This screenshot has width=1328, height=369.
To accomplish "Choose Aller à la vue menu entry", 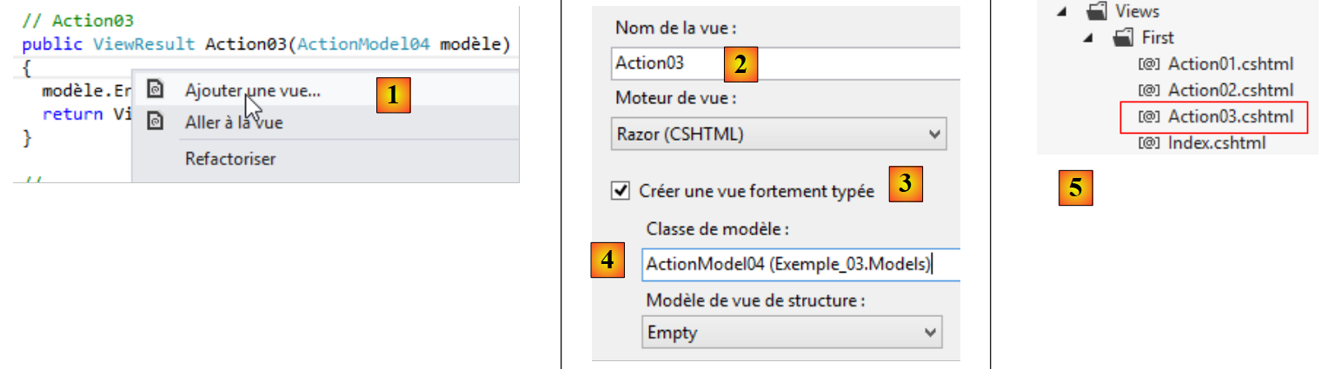I will 234,122.
